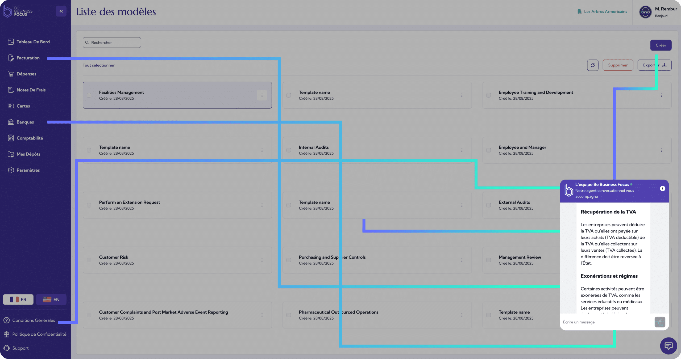
Task: Click the refresh icon button
Action: click(593, 65)
